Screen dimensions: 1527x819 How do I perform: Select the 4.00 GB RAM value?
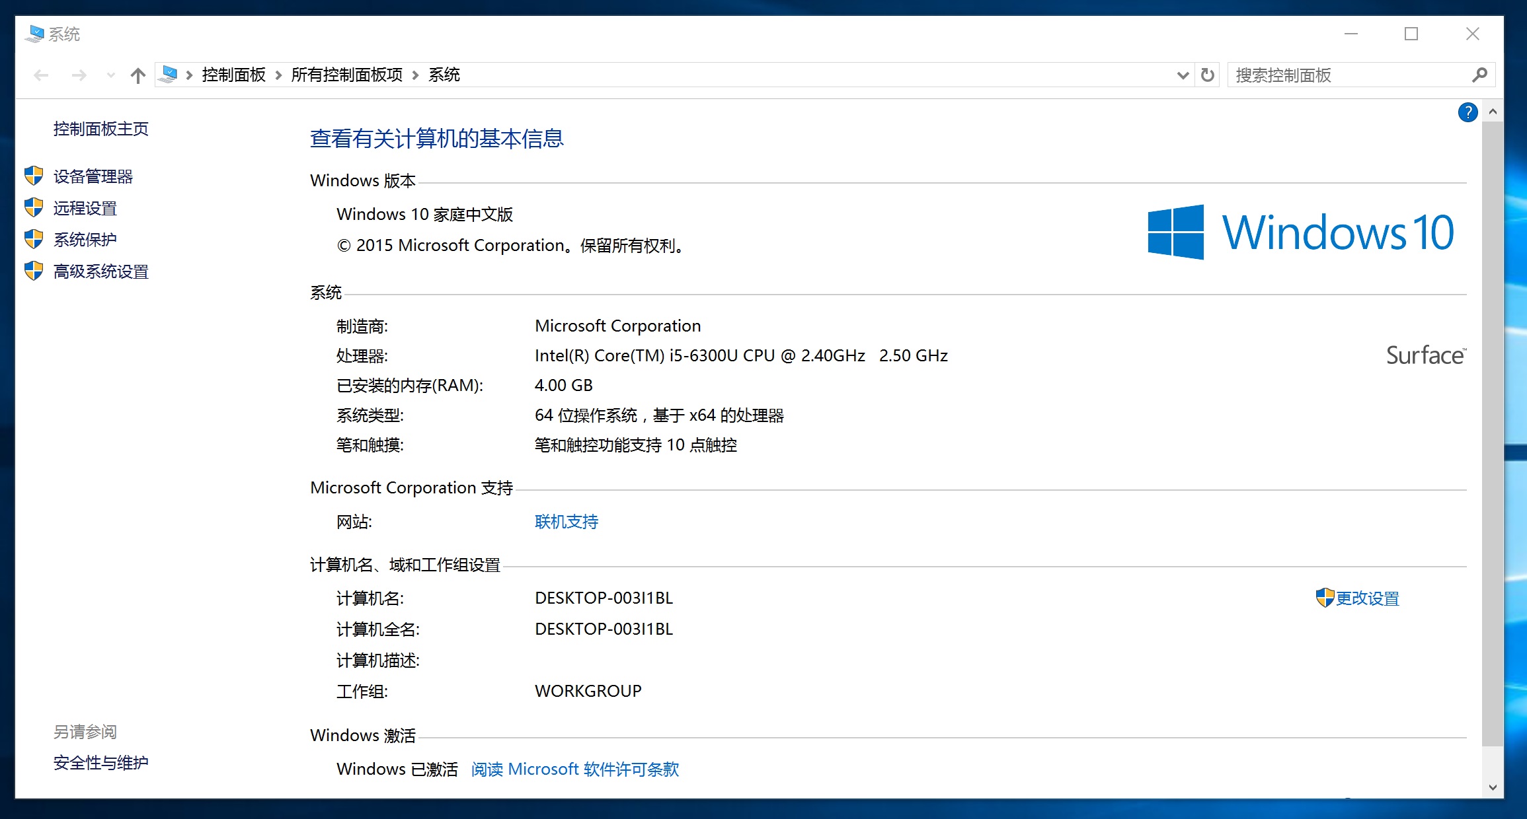point(563,386)
